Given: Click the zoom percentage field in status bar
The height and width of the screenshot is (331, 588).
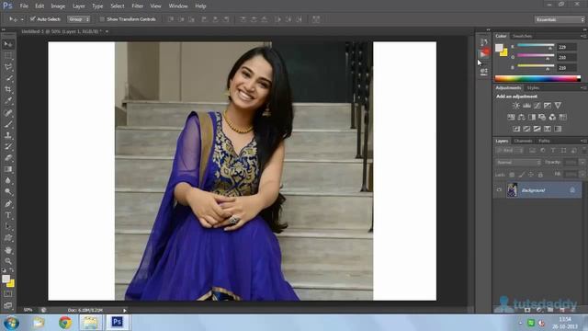Looking at the screenshot, I should (28, 310).
